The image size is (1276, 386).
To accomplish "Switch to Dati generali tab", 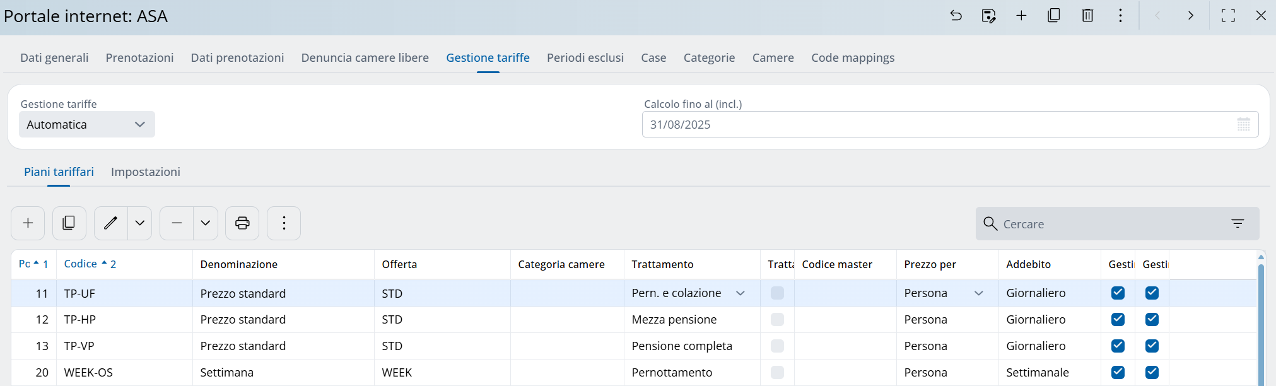I will pyautogui.click(x=54, y=57).
